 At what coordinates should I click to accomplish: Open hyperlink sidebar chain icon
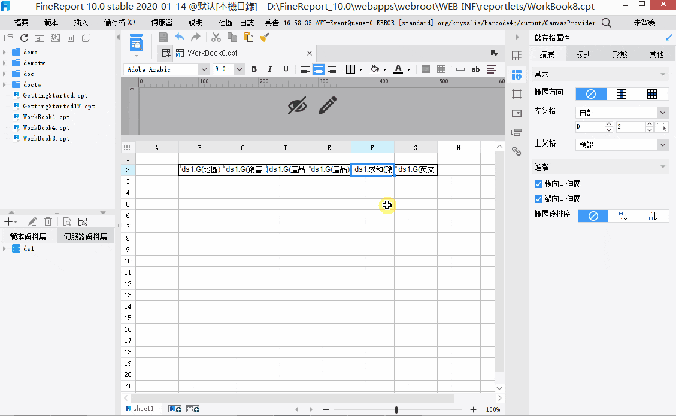coord(517,151)
